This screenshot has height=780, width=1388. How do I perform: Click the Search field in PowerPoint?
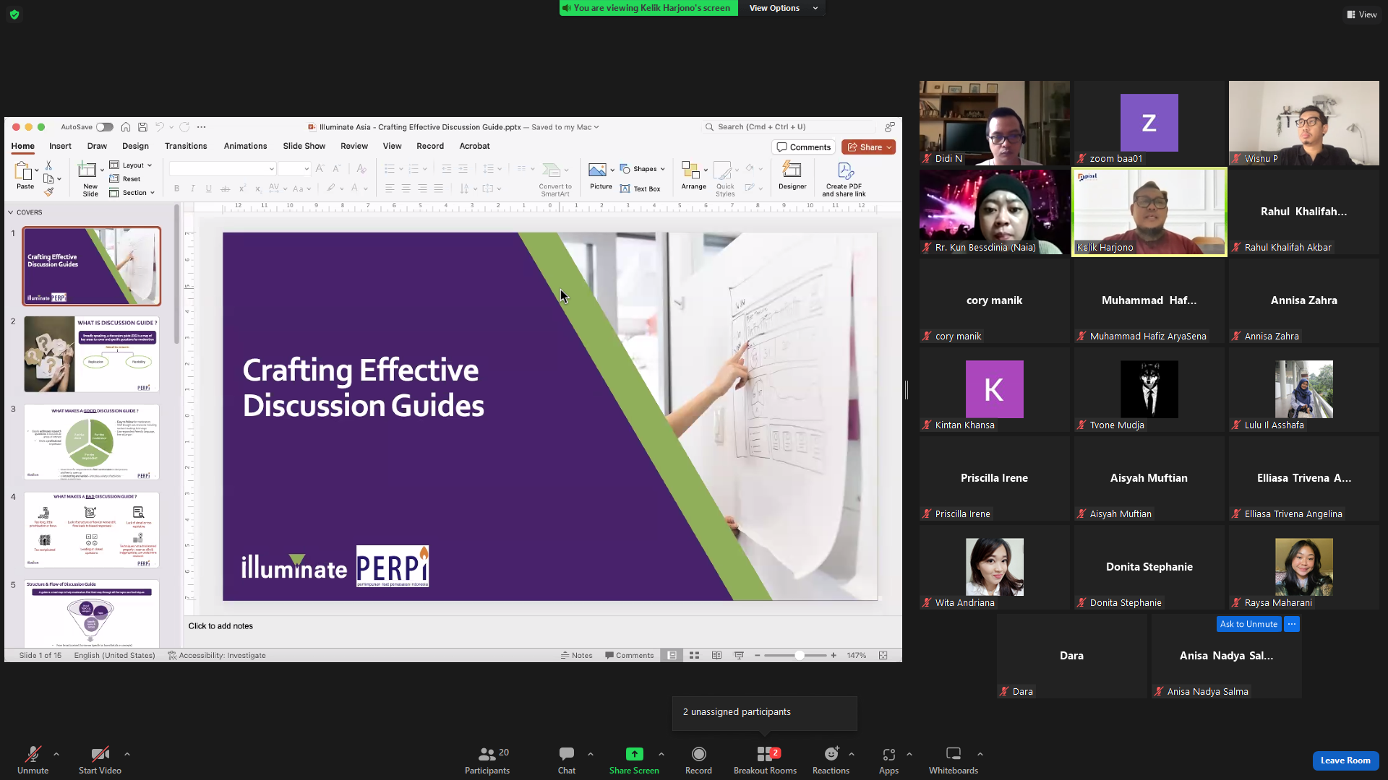coord(788,127)
